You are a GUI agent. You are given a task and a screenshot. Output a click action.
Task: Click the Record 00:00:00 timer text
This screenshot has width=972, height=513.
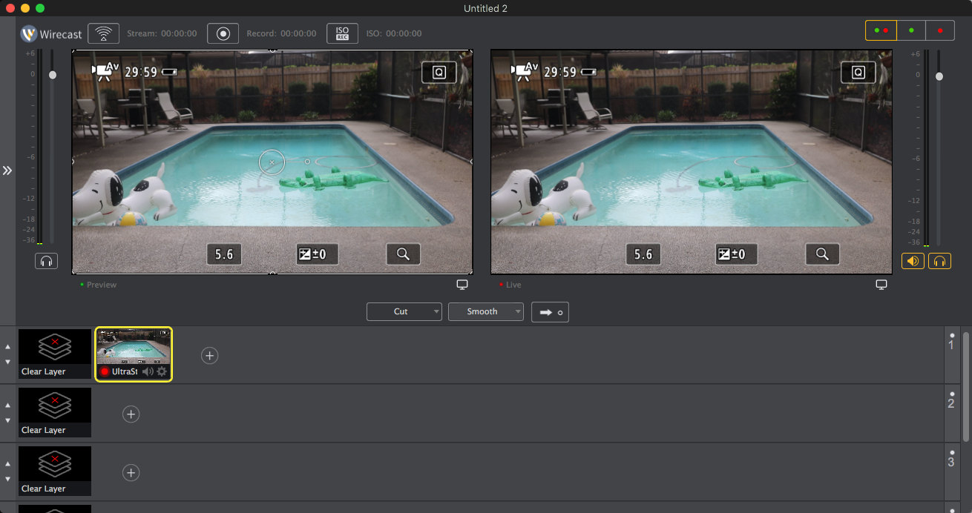point(281,33)
